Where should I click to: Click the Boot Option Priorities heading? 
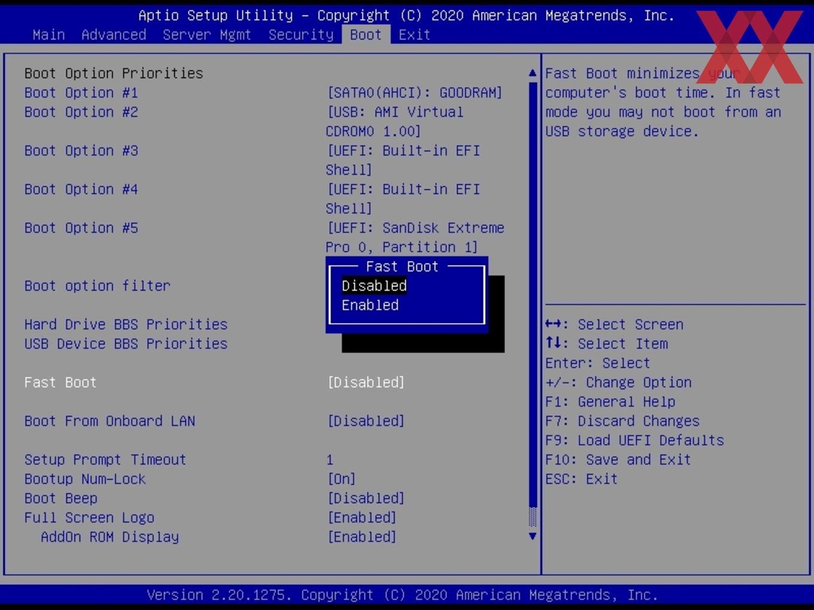coord(114,74)
